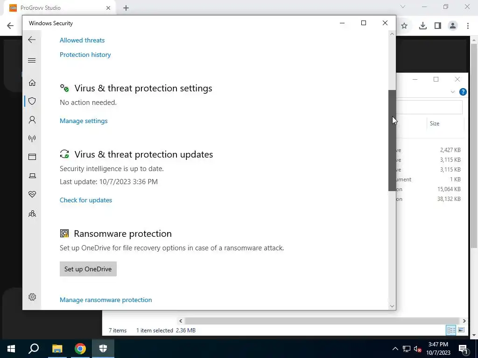Image resolution: width=478 pixels, height=358 pixels.
Task: Click Windows Security taskbar icon
Action: point(103,349)
